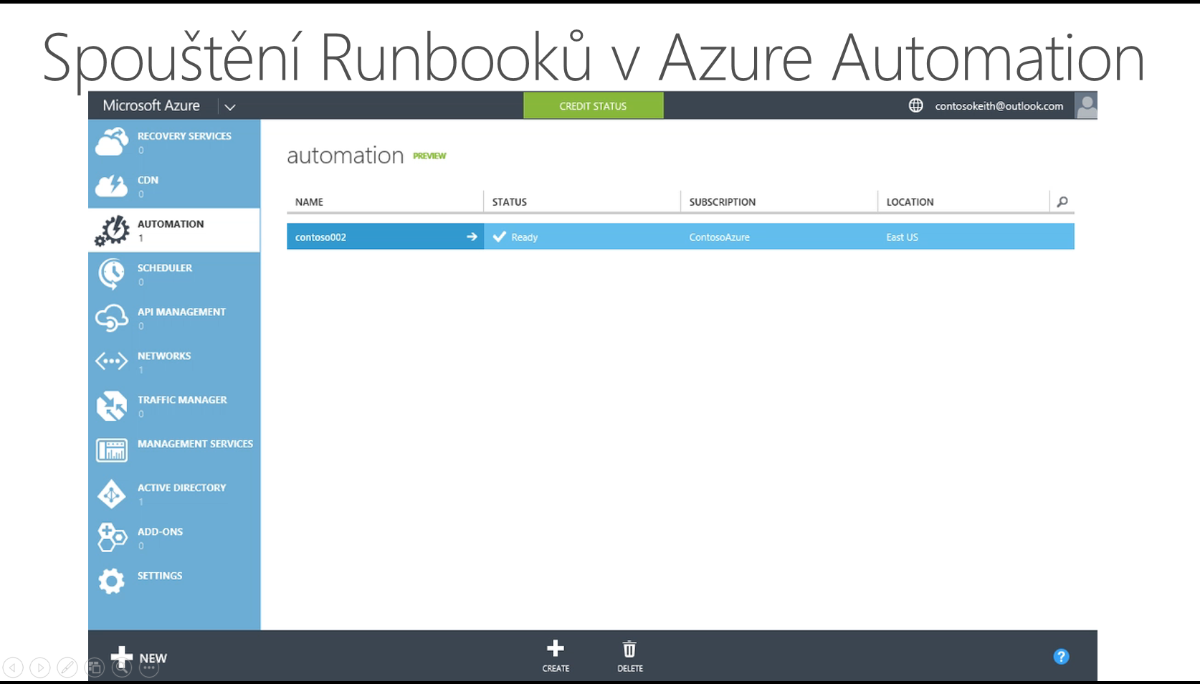This screenshot has width=1200, height=684.
Task: Click the trash icon above DELETE
Action: tap(629, 649)
